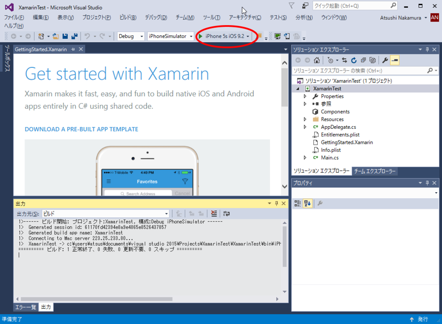Image resolution: width=442 pixels, height=324 pixels.
Task: Switch to the エラー一覧 tab
Action: 25,307
